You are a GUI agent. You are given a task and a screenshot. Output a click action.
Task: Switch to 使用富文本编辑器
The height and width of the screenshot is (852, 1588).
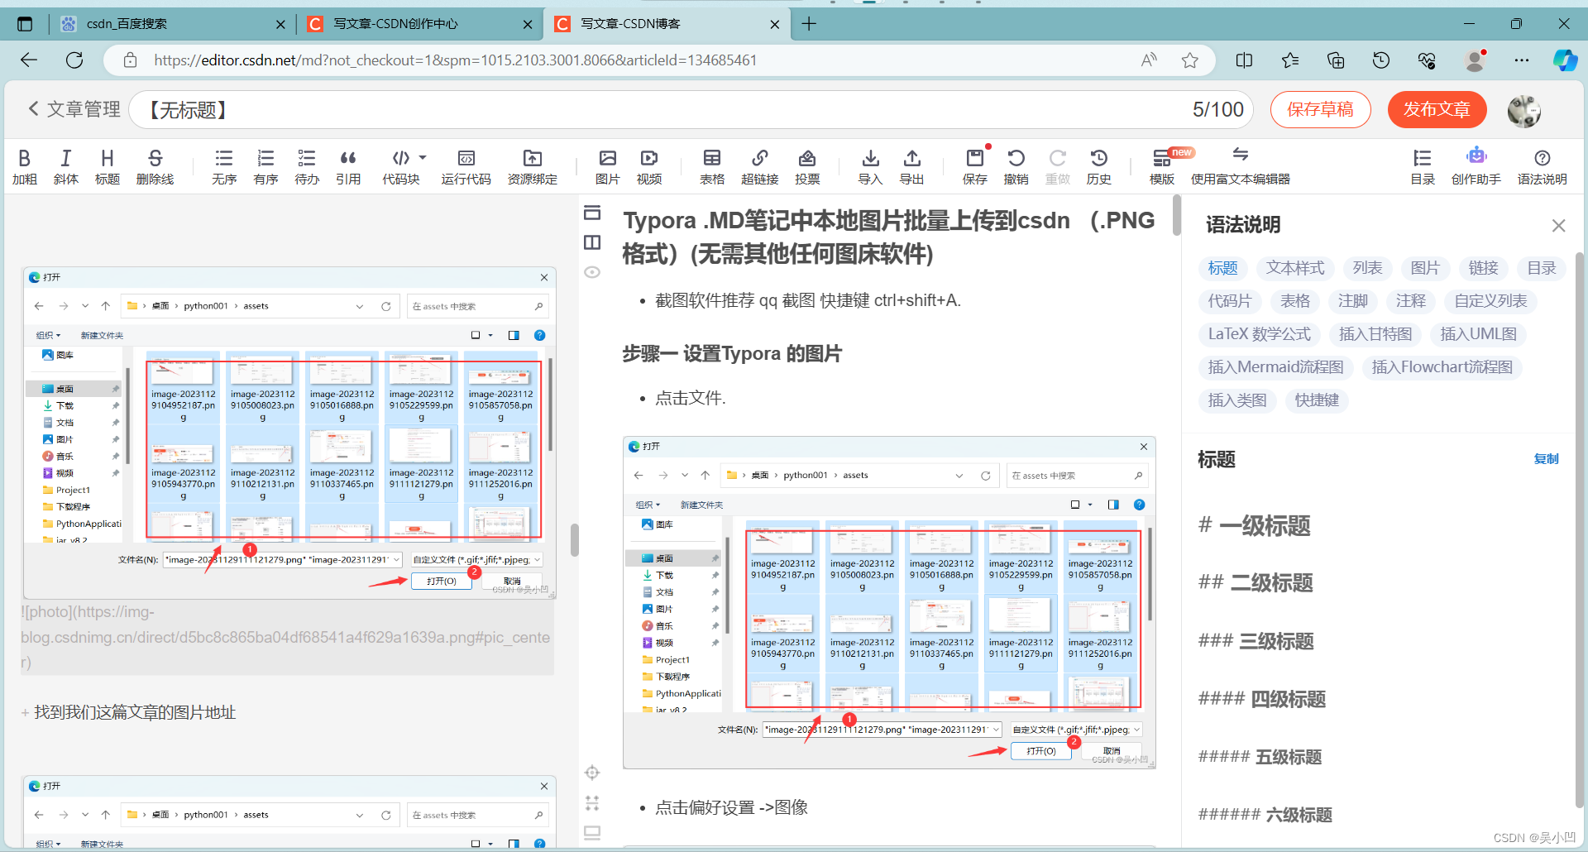pyautogui.click(x=1241, y=166)
